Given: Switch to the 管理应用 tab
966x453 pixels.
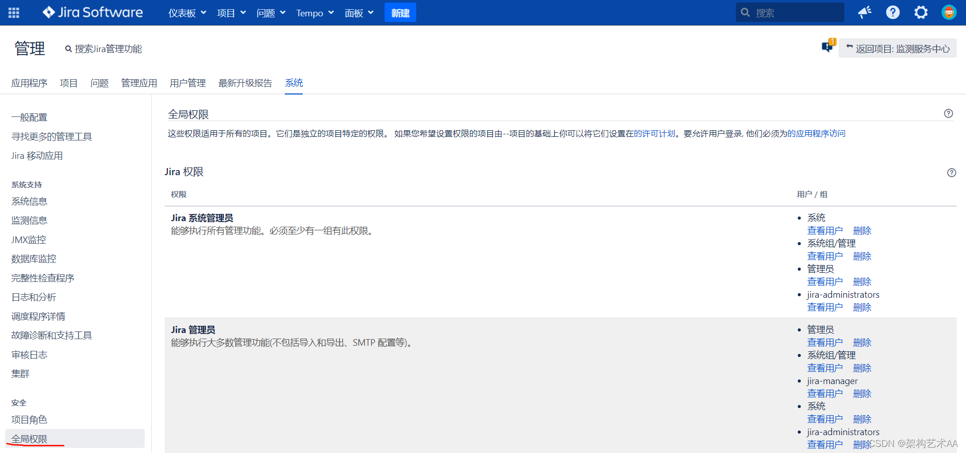Looking at the screenshot, I should tap(139, 83).
